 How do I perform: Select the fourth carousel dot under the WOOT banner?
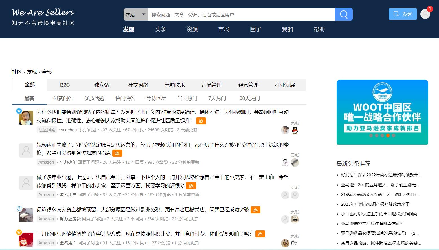point(388,136)
